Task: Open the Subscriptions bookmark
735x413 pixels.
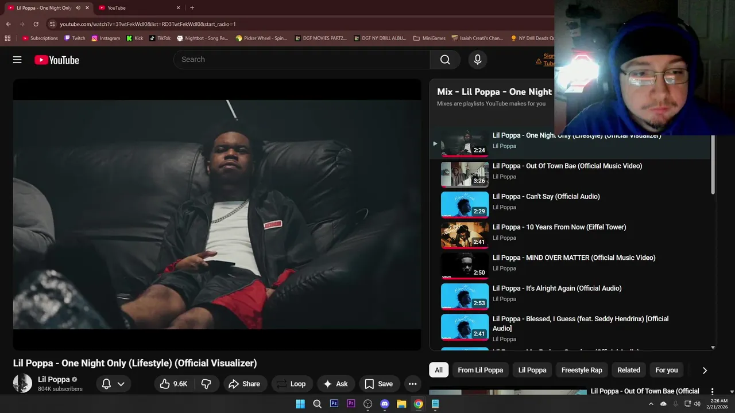Action: pyautogui.click(x=40, y=38)
